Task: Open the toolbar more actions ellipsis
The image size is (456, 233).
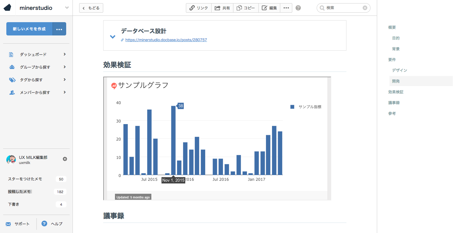Action: (286, 8)
